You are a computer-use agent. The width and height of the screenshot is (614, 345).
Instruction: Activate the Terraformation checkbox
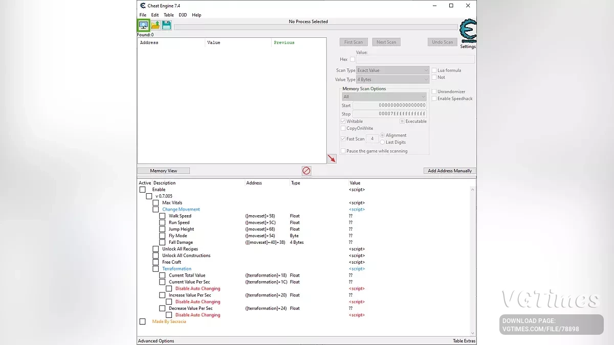coord(156,269)
